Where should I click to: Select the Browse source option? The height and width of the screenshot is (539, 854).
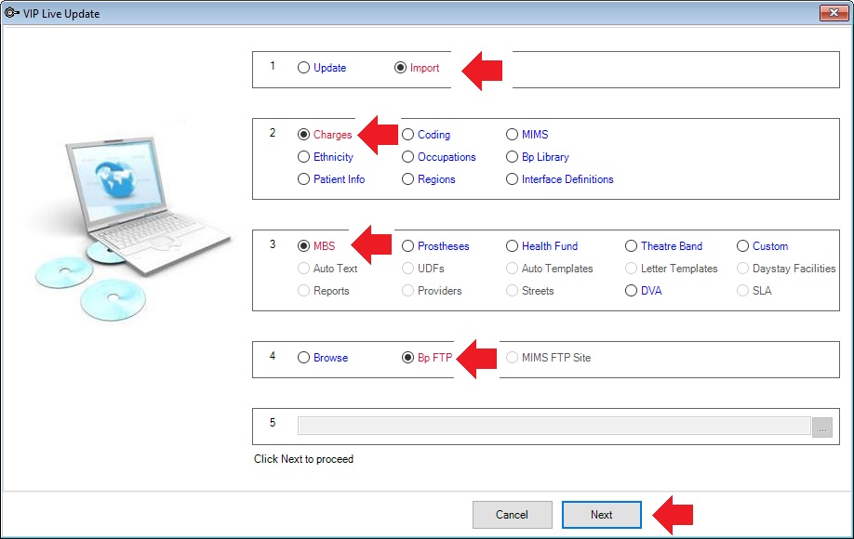(x=323, y=358)
